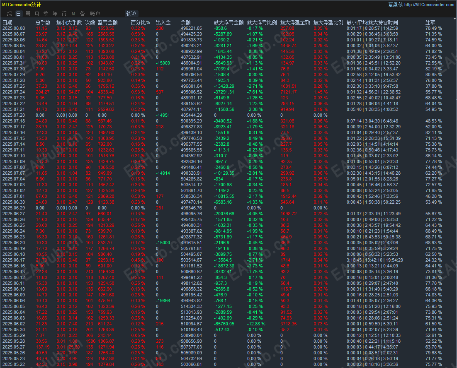Switch to the 综 summary tab
457x368 pixels.
click(9, 14)
